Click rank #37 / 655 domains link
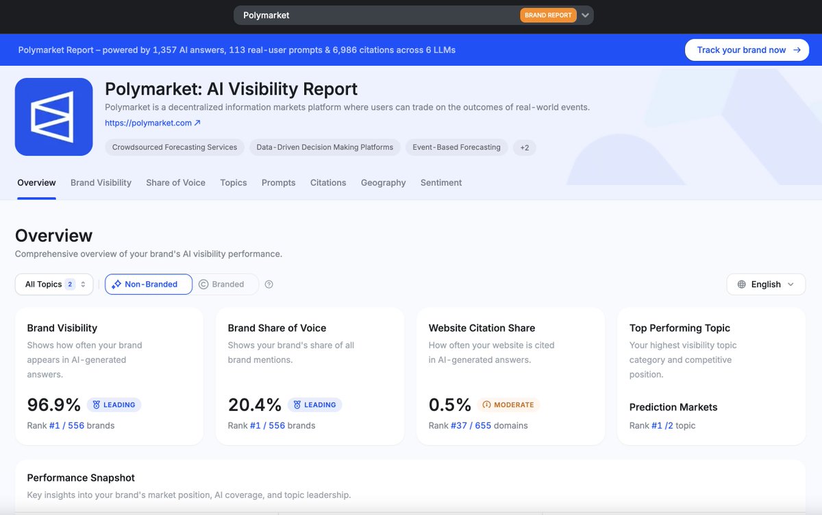The width and height of the screenshot is (822, 515). (x=471, y=425)
